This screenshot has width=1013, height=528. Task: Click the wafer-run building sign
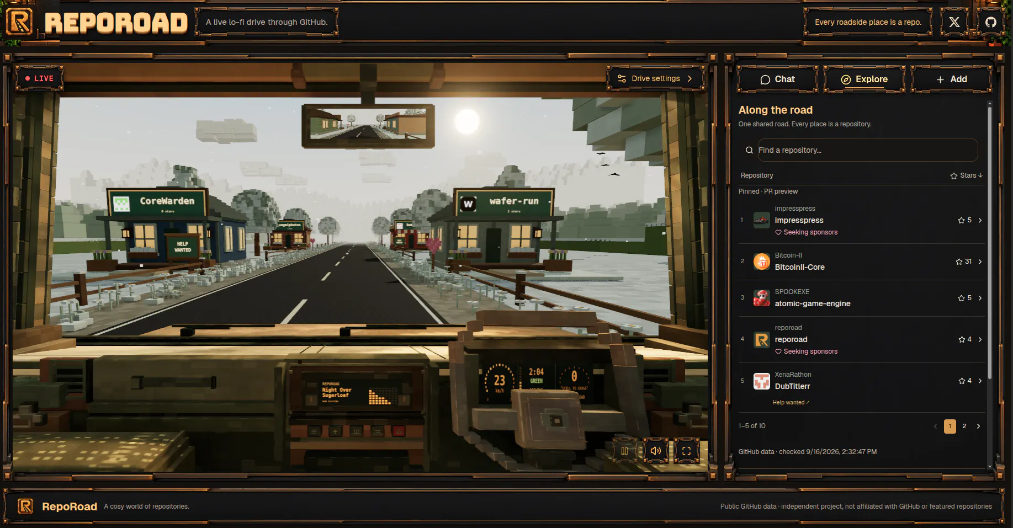click(x=503, y=202)
